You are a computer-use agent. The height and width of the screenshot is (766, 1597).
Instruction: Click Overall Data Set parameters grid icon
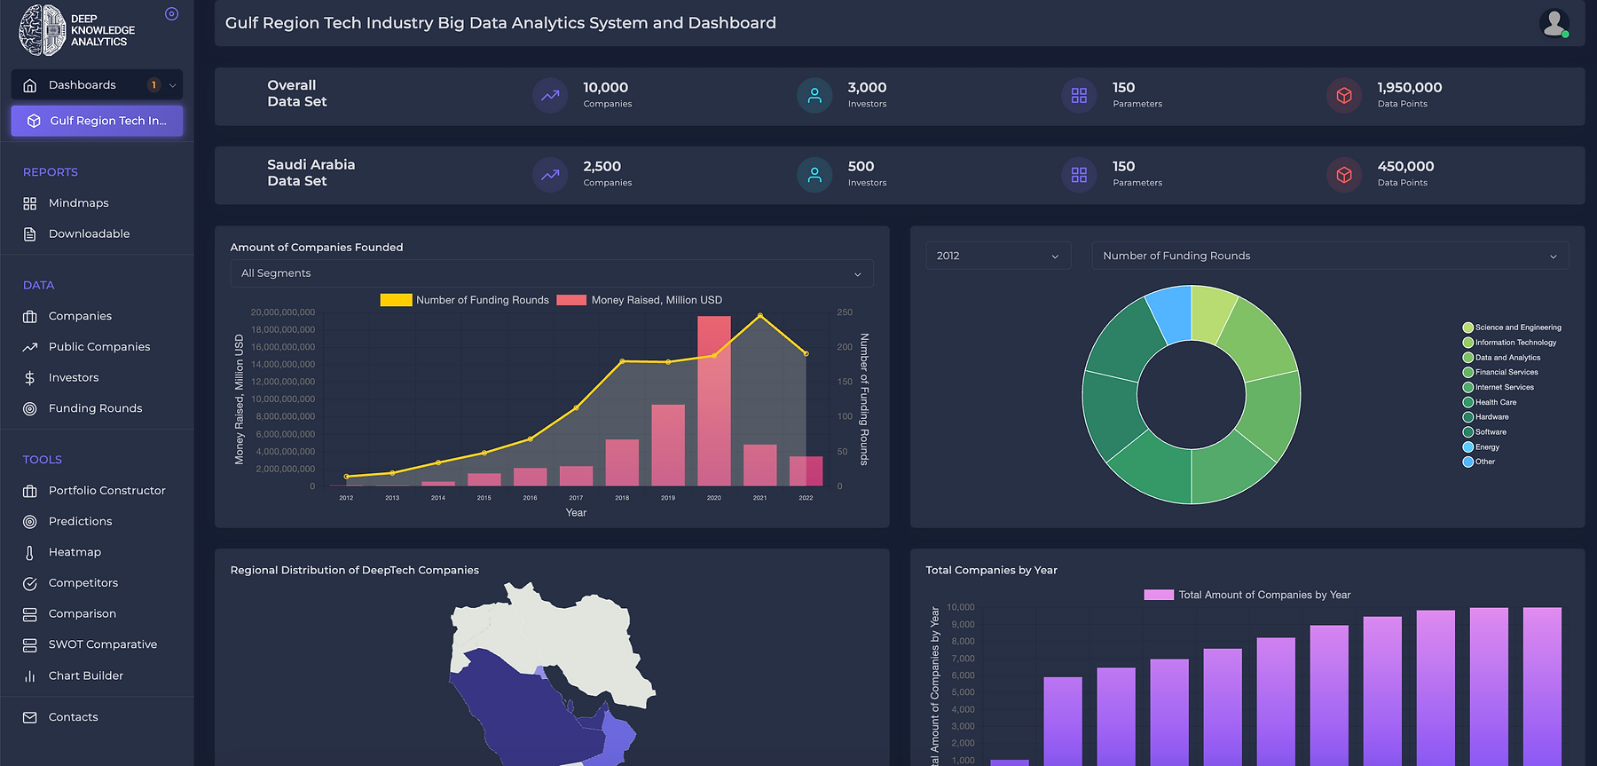[1079, 95]
